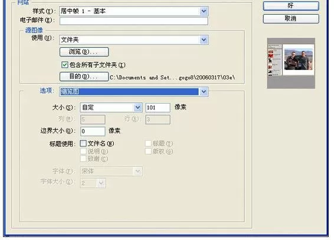Open the 选项 dropdown showing 缩览图

point(133,92)
